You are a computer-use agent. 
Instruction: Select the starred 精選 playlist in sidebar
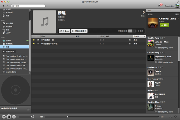[x=14, y=47]
